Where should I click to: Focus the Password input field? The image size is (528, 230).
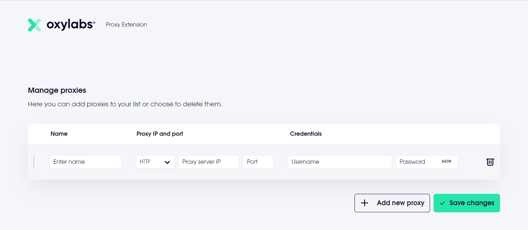[417, 162]
